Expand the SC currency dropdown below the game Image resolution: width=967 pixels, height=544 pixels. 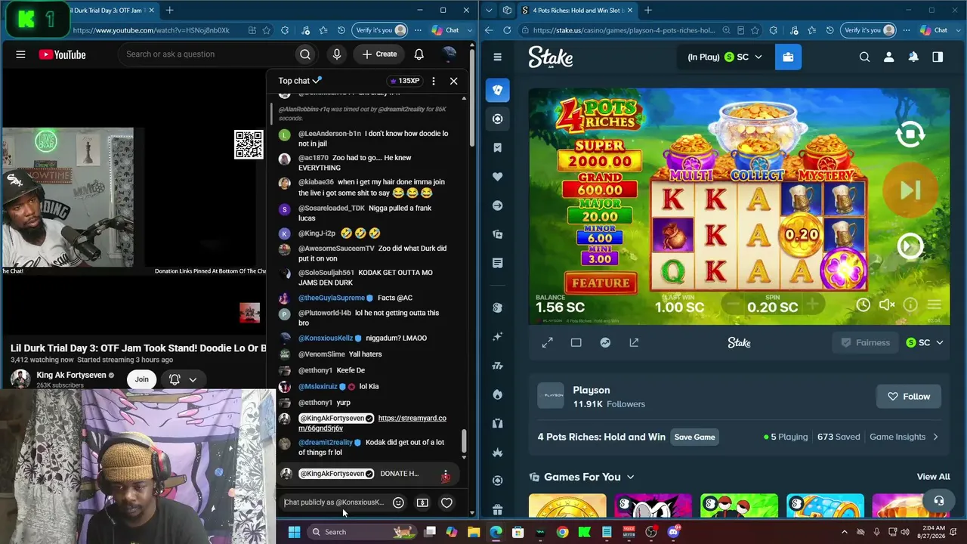tap(925, 343)
